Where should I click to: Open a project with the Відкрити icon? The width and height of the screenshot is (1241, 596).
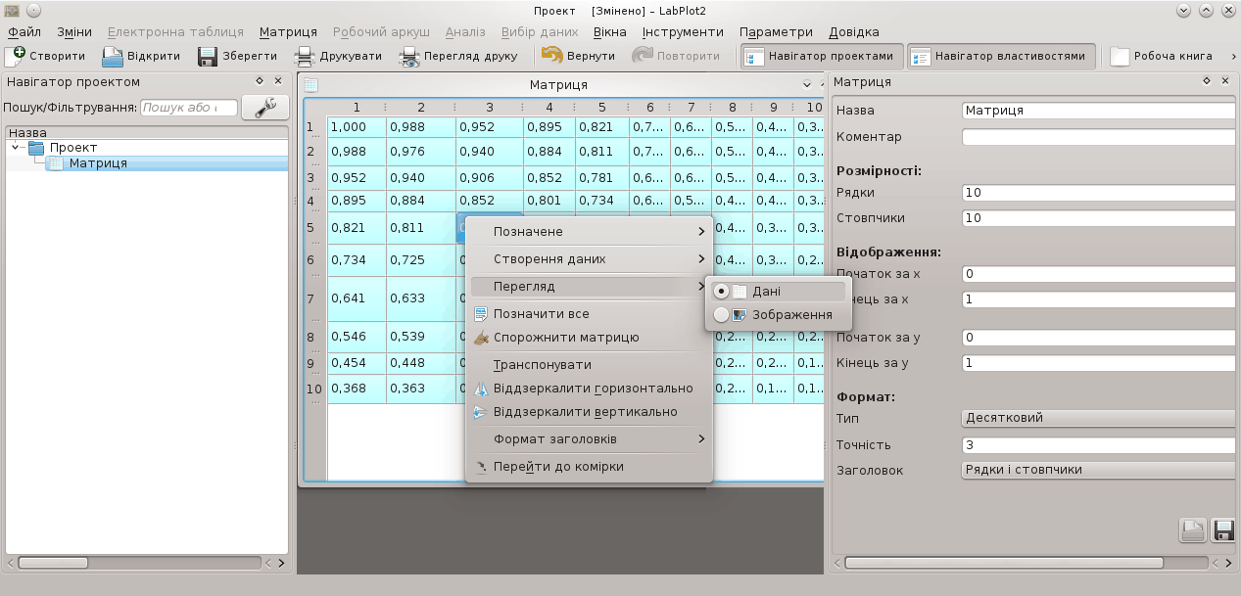[113, 57]
